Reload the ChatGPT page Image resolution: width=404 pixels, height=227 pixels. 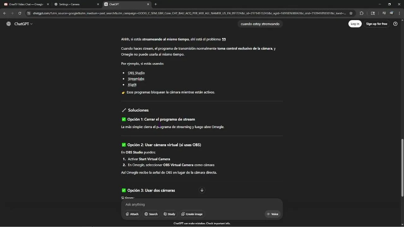click(x=20, y=13)
